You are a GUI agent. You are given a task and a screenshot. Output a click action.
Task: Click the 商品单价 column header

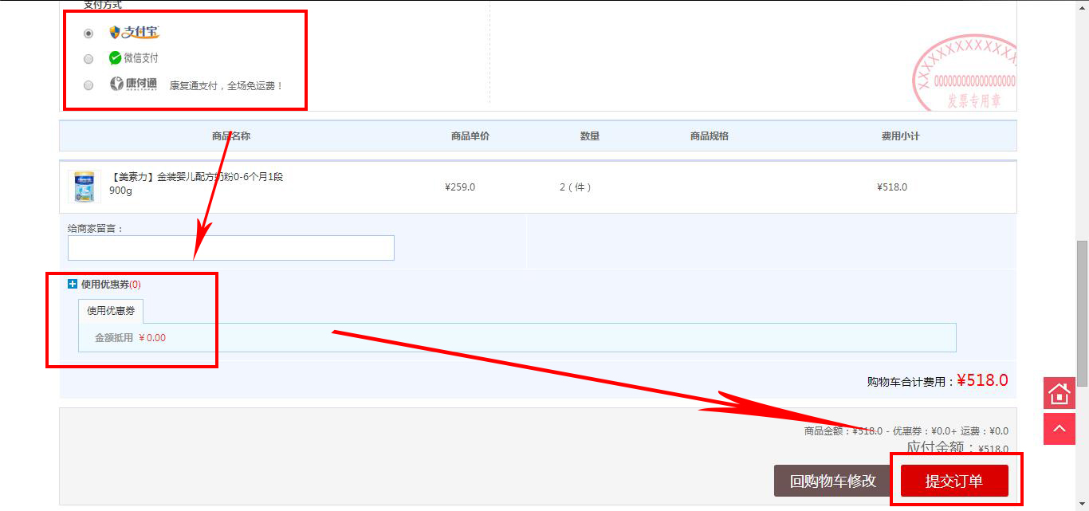tap(470, 136)
